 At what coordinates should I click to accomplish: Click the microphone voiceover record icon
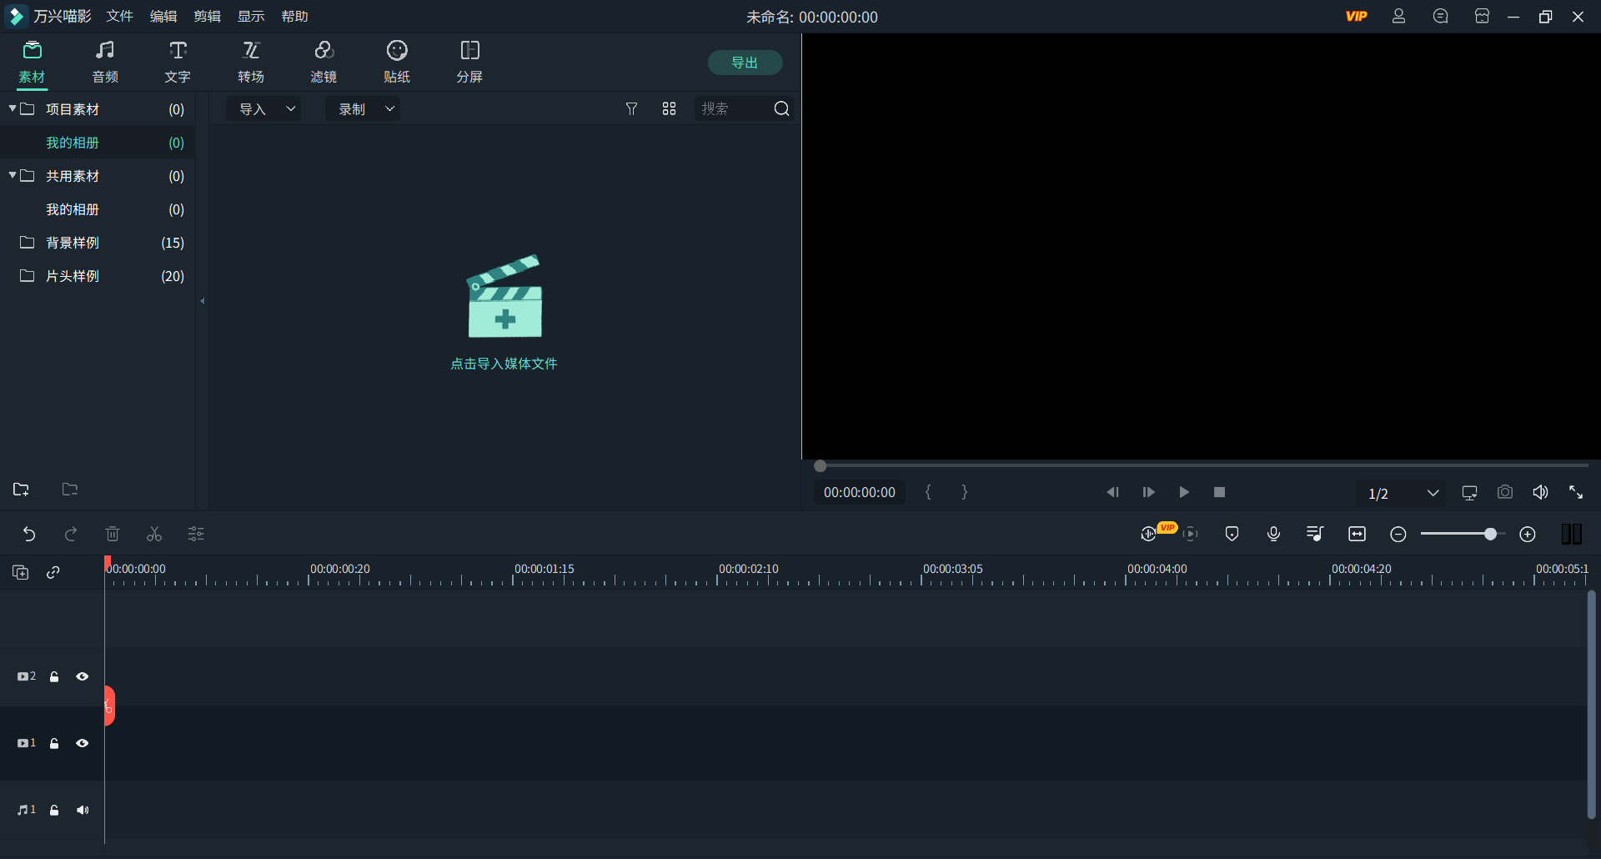point(1273,534)
